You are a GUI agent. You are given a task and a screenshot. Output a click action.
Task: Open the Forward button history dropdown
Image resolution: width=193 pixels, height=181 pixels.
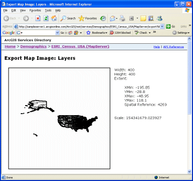(32, 19)
